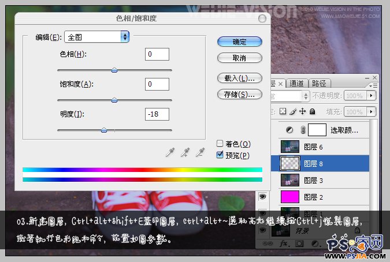
Task: Open the 编辑 全图 dropdown
Action: pyautogui.click(x=96, y=37)
